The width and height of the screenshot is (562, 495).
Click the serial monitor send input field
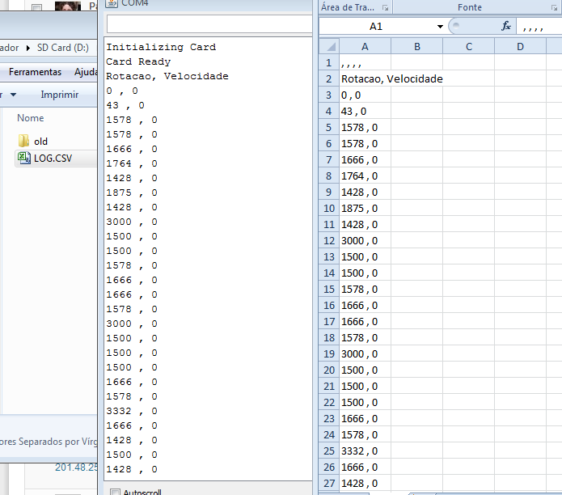coord(209,24)
